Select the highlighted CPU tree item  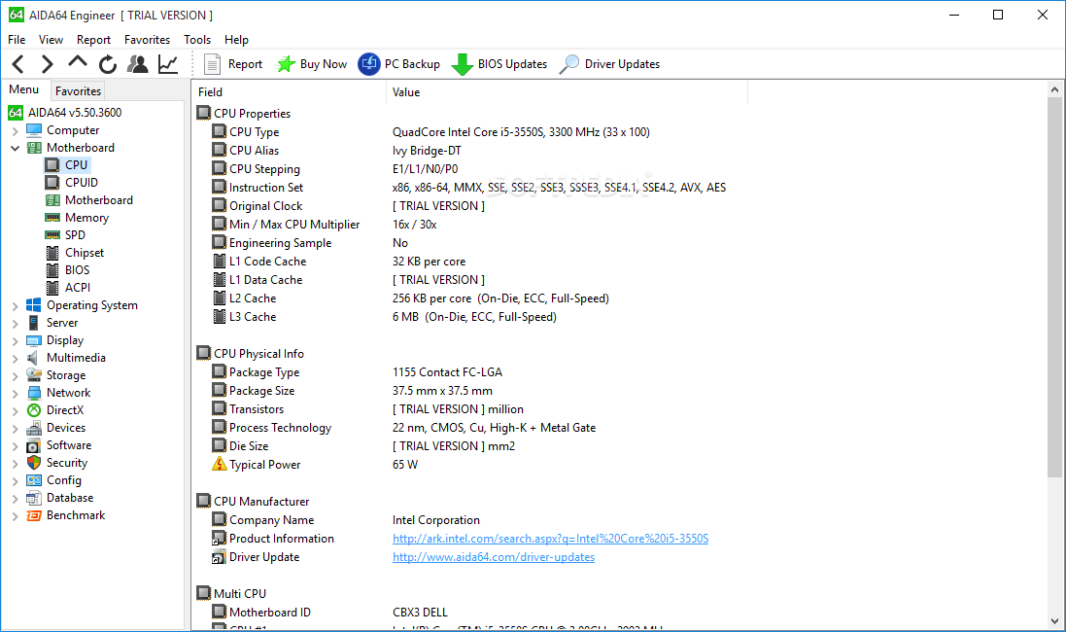[x=76, y=164]
